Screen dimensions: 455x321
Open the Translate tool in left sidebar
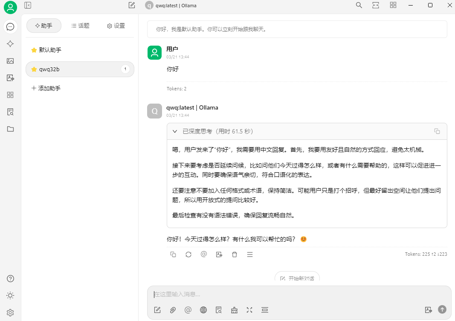[x=10, y=78]
